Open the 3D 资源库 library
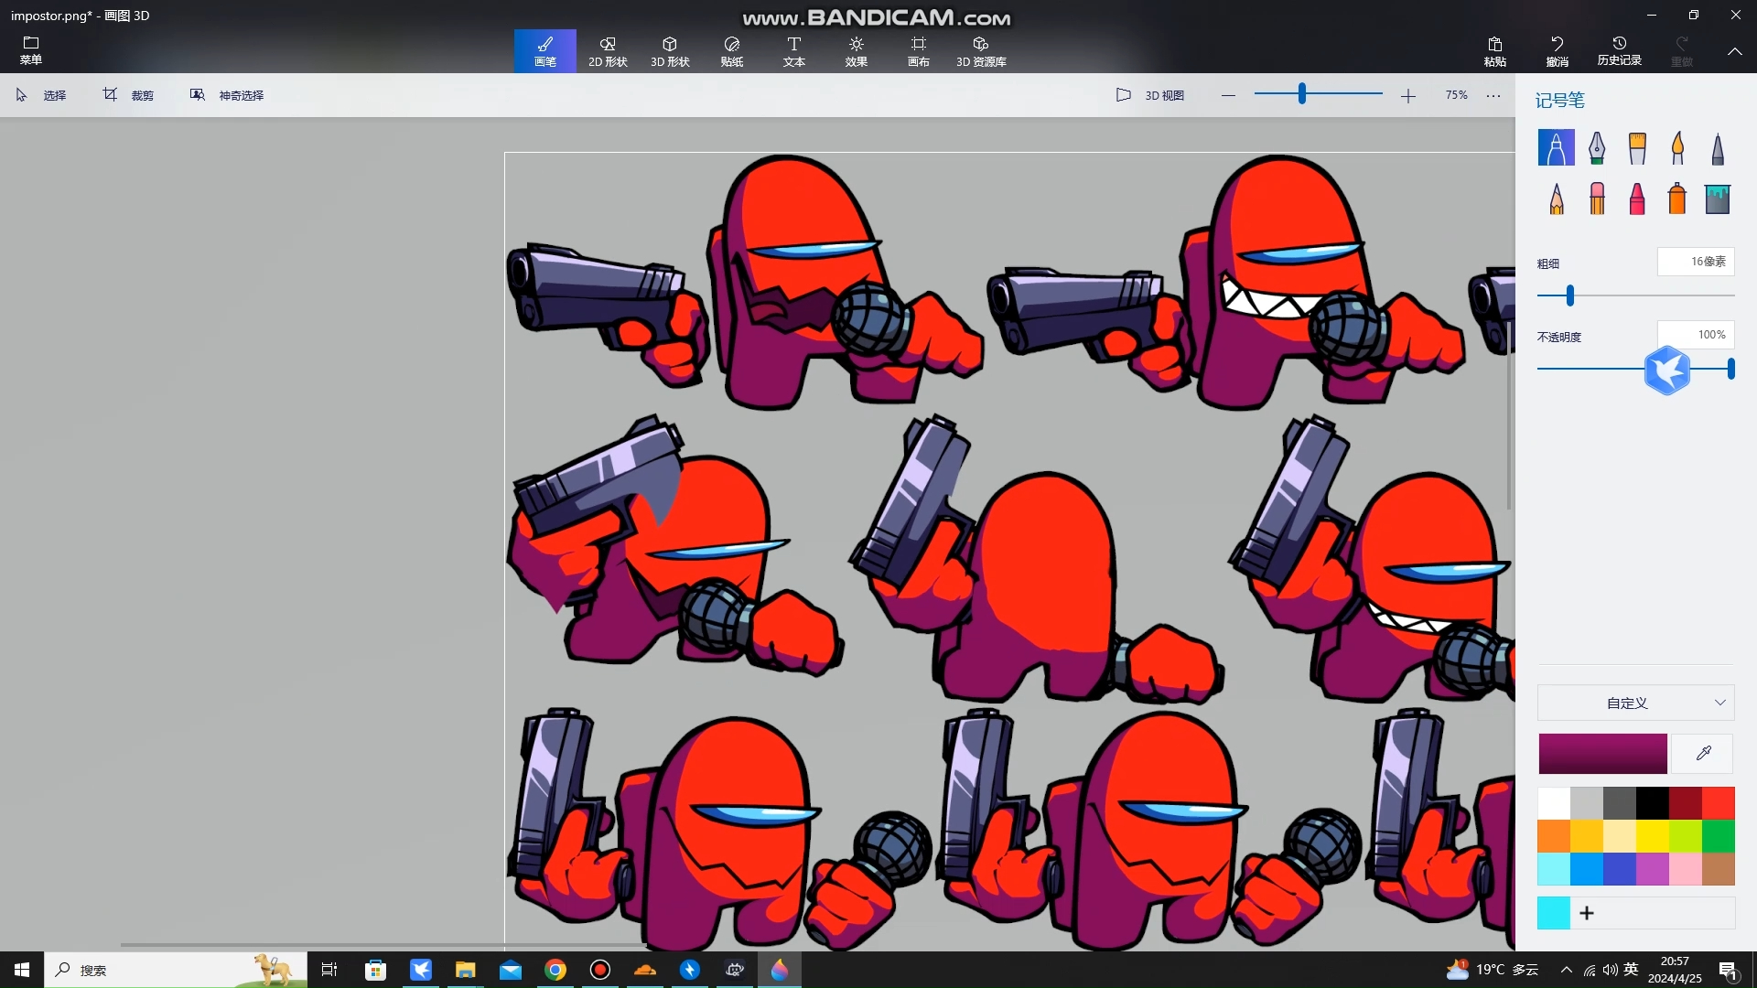This screenshot has height=988, width=1757. pos(981,51)
